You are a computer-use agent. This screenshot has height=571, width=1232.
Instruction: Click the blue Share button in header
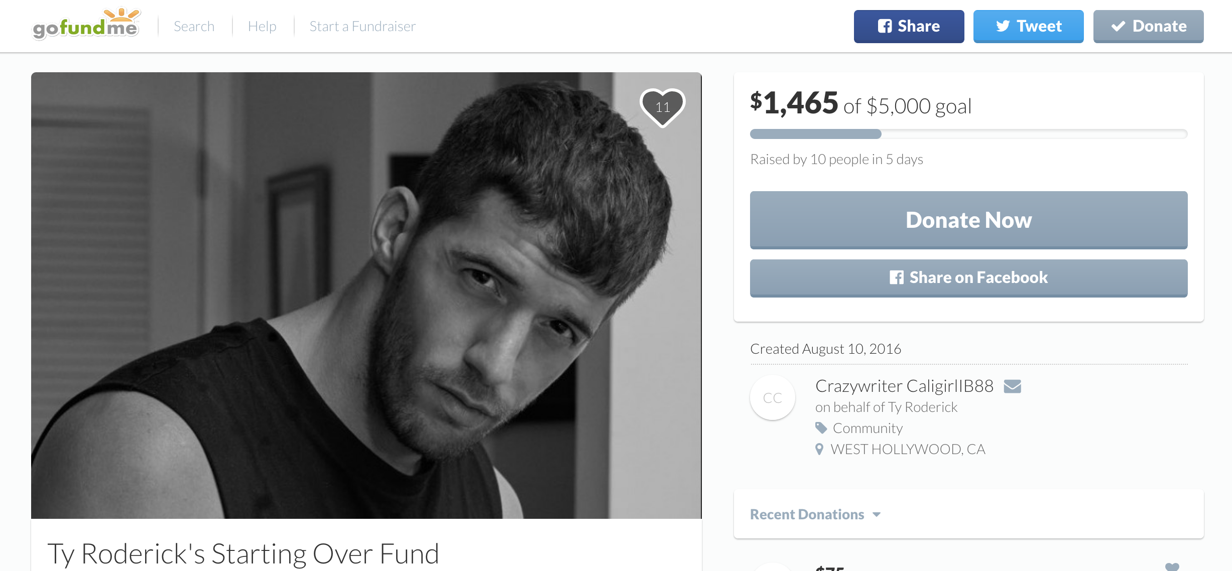click(909, 26)
